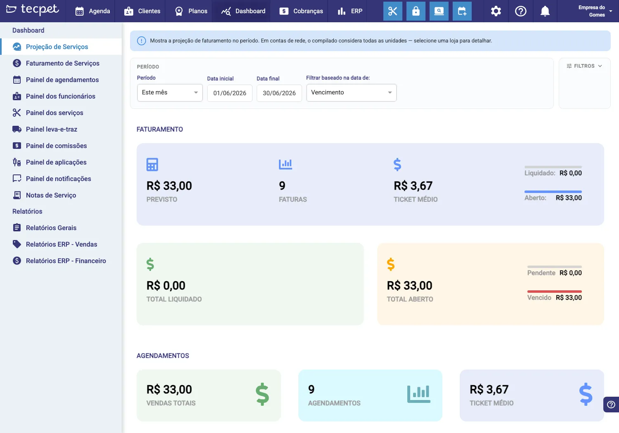Click the Painel dos funcionários badge icon

17,96
